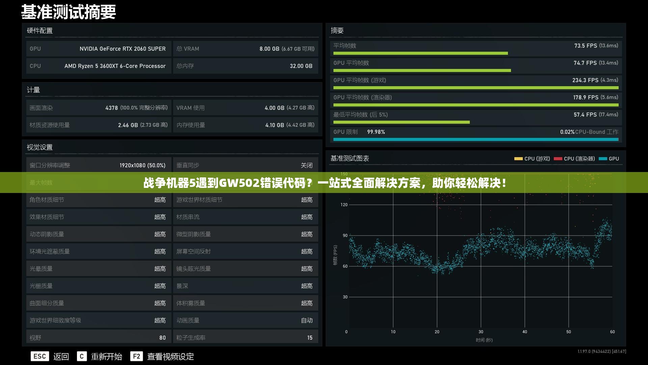Click 垂直同步 关闭 row
This screenshot has height=365, width=648.
click(246, 165)
